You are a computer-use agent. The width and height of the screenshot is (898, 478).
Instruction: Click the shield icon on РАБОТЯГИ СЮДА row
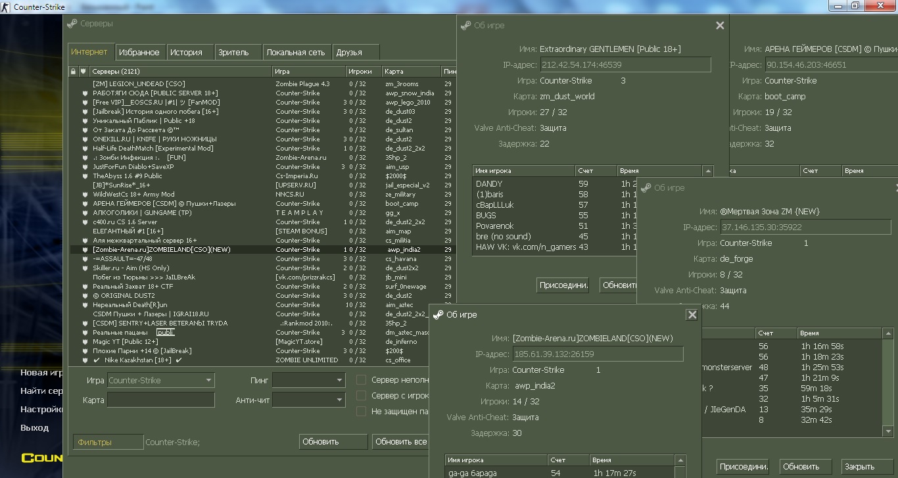coord(85,93)
